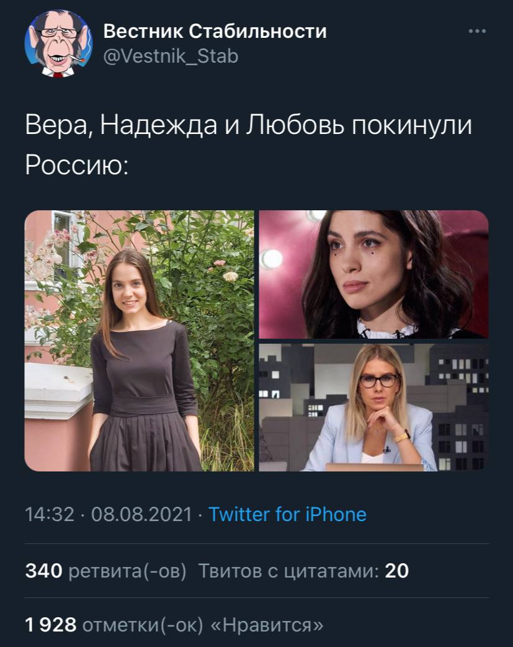Open the Вестник Стабильности display name

click(215, 31)
